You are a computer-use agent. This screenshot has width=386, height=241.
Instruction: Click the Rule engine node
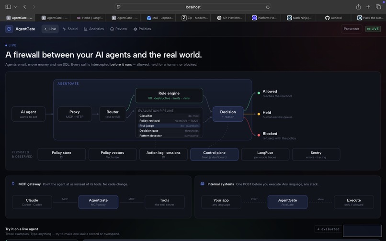[x=169, y=95]
